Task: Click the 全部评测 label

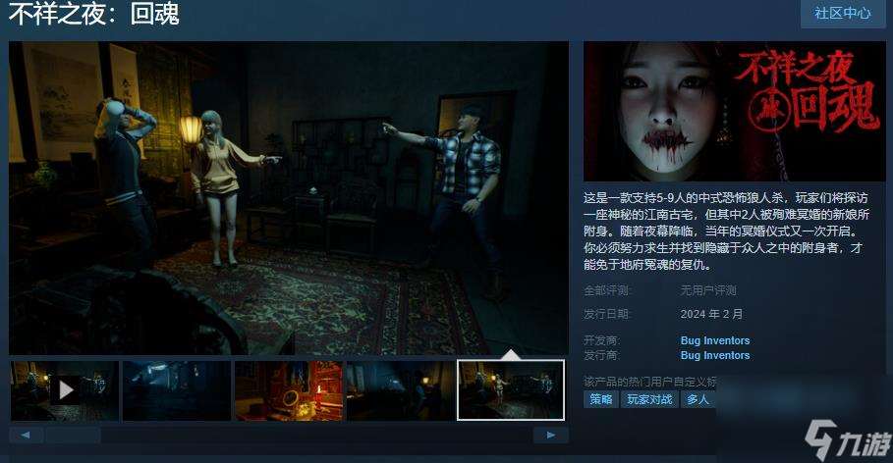Action: (x=606, y=290)
